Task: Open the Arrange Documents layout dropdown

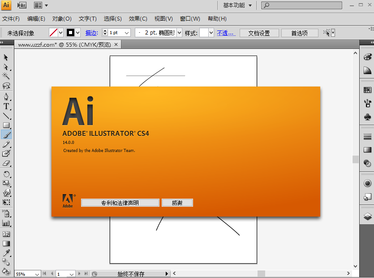Action: [41, 5]
